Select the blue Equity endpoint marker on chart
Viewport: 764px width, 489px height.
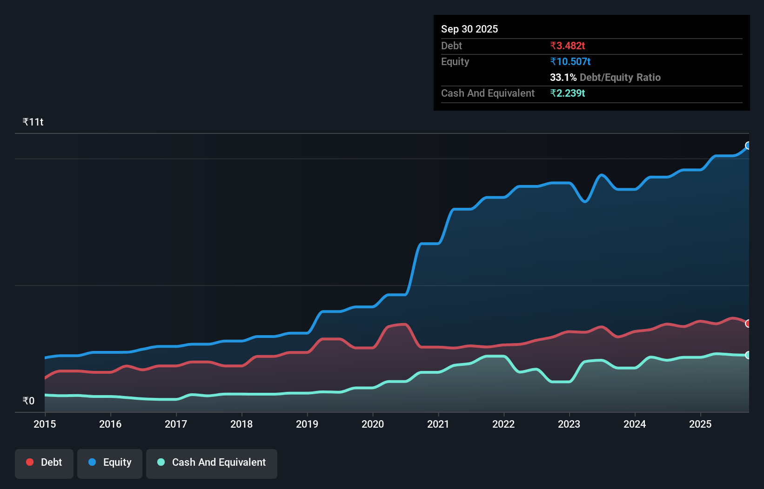pos(748,146)
